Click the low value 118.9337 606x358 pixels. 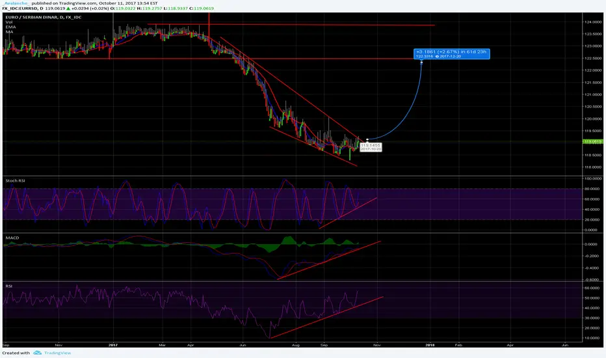coord(177,8)
